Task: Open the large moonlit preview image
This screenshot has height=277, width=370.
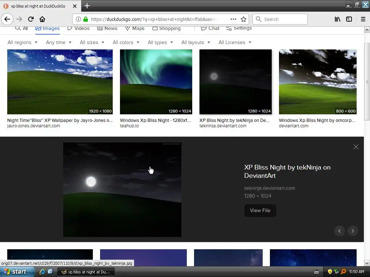Action: click(122, 190)
